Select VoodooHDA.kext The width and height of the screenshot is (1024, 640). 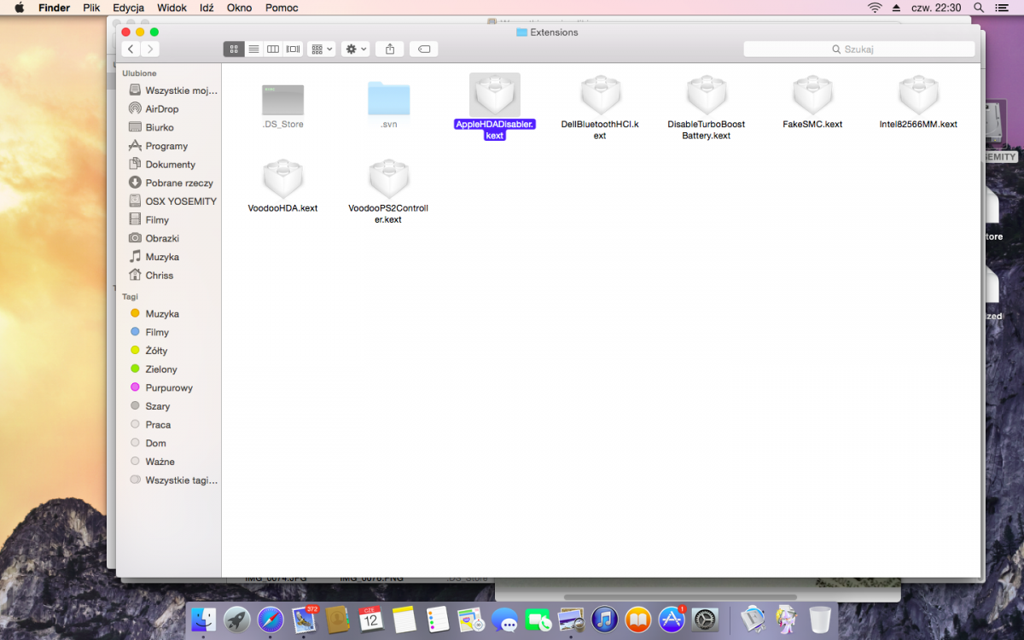(x=283, y=186)
